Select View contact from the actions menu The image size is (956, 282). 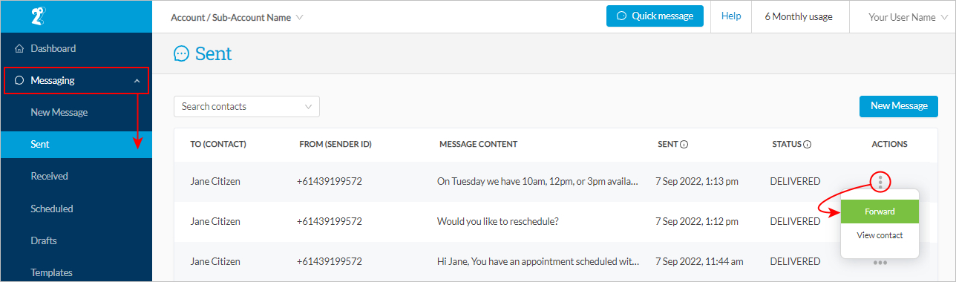pyautogui.click(x=880, y=235)
